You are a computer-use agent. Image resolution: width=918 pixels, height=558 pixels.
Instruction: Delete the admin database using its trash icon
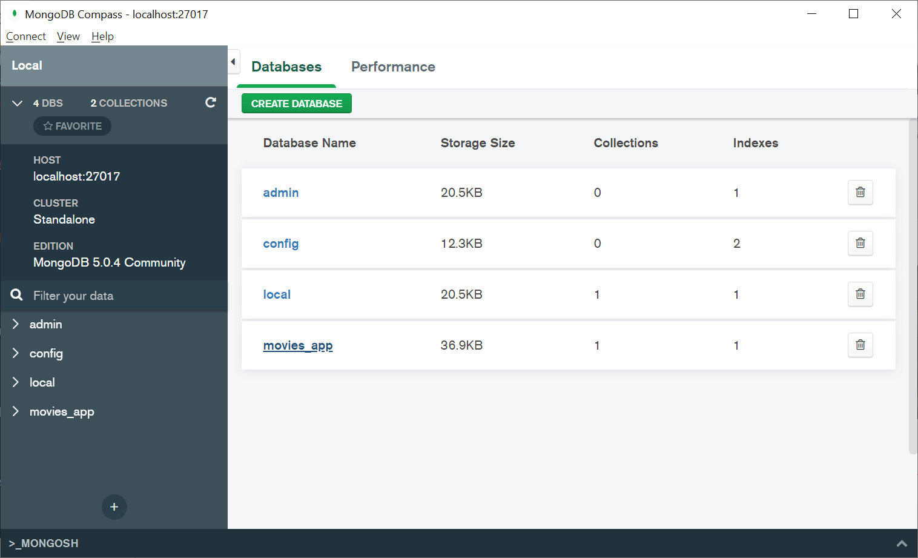(860, 192)
